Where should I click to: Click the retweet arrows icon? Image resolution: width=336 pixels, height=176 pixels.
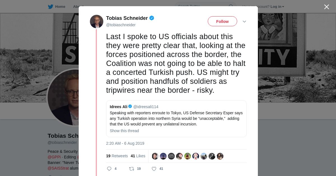click(131, 169)
